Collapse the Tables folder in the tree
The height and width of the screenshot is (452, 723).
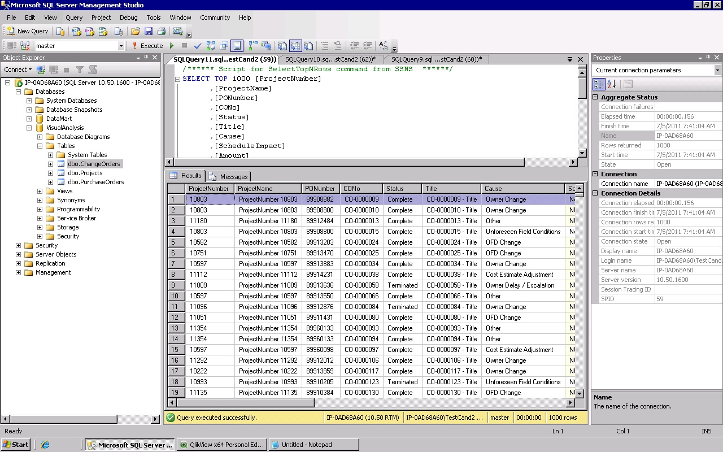[x=40, y=146]
